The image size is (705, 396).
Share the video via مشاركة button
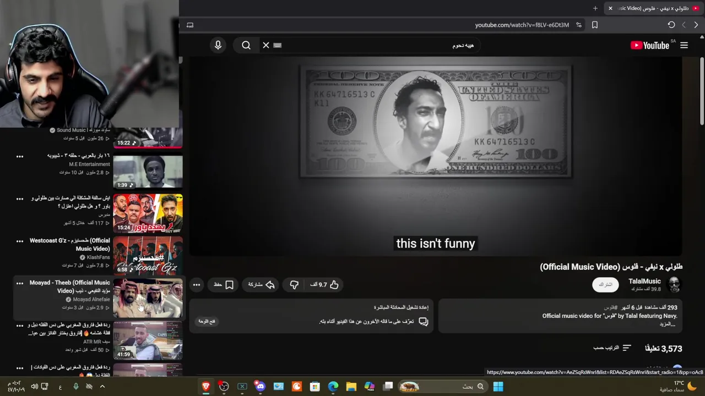coord(261,285)
